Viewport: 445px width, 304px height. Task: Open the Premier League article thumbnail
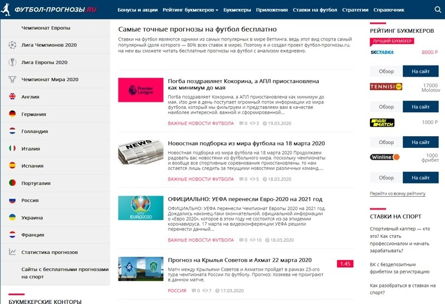141,90
